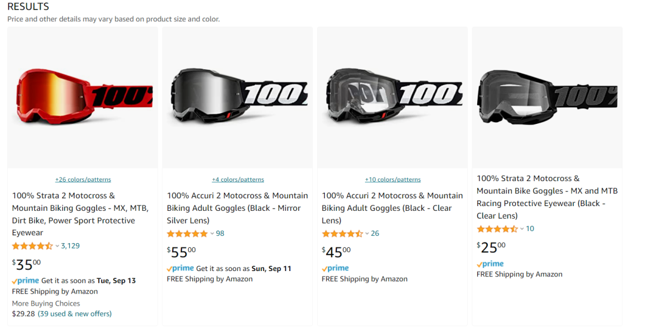View the +10 colors/patterns options

(393, 180)
